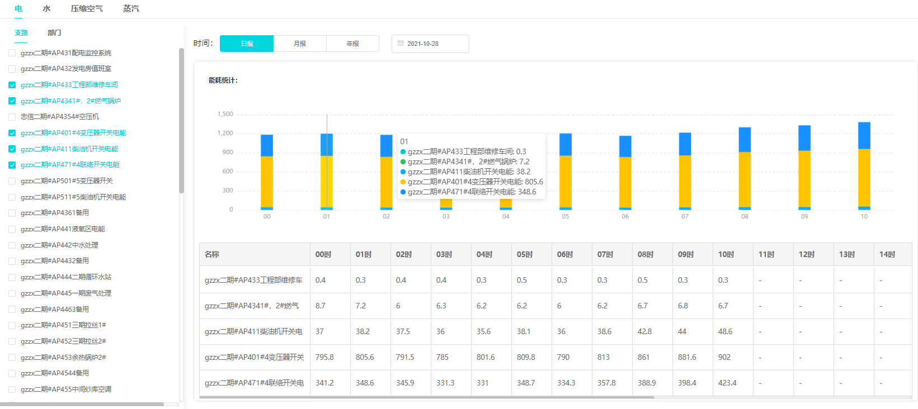Click the bar for hour 09
918x409 pixels.
(x=804, y=168)
